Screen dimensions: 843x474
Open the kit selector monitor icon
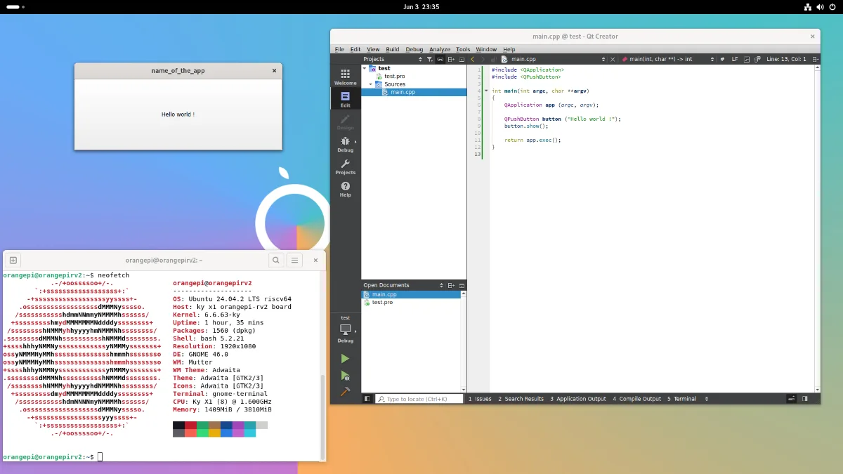[x=345, y=329]
